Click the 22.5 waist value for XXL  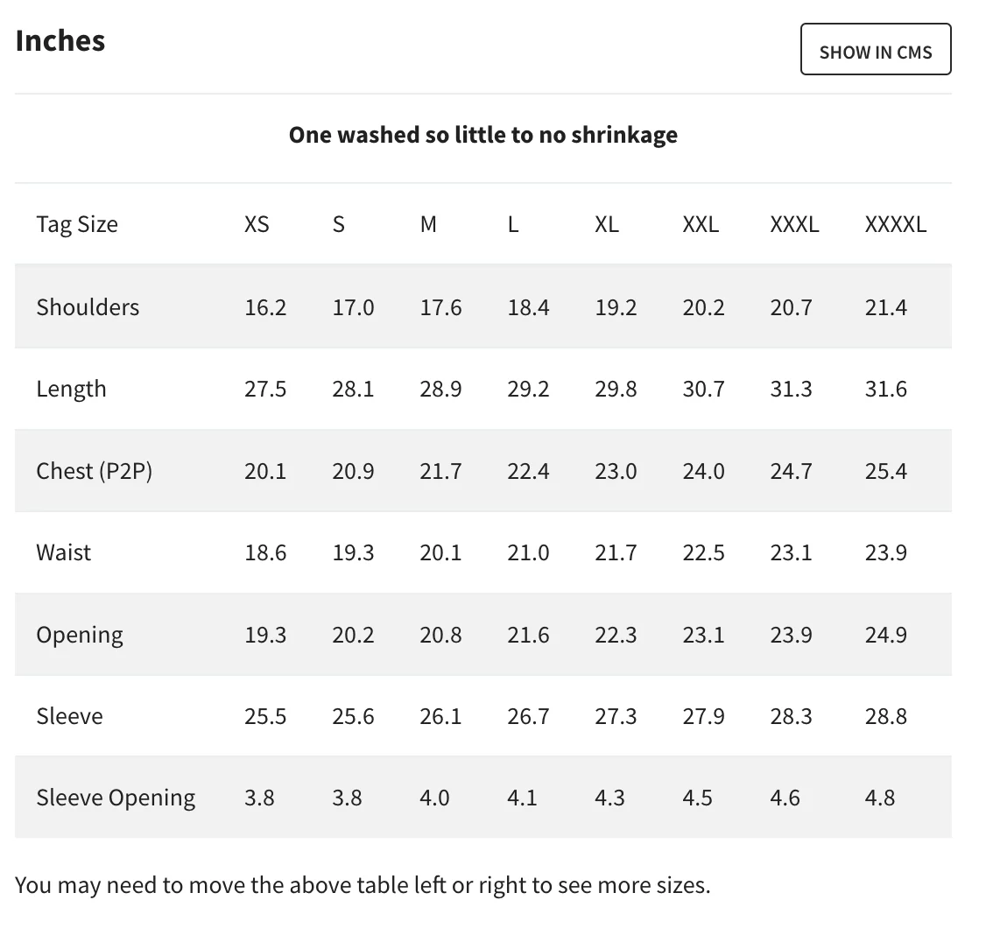(703, 552)
